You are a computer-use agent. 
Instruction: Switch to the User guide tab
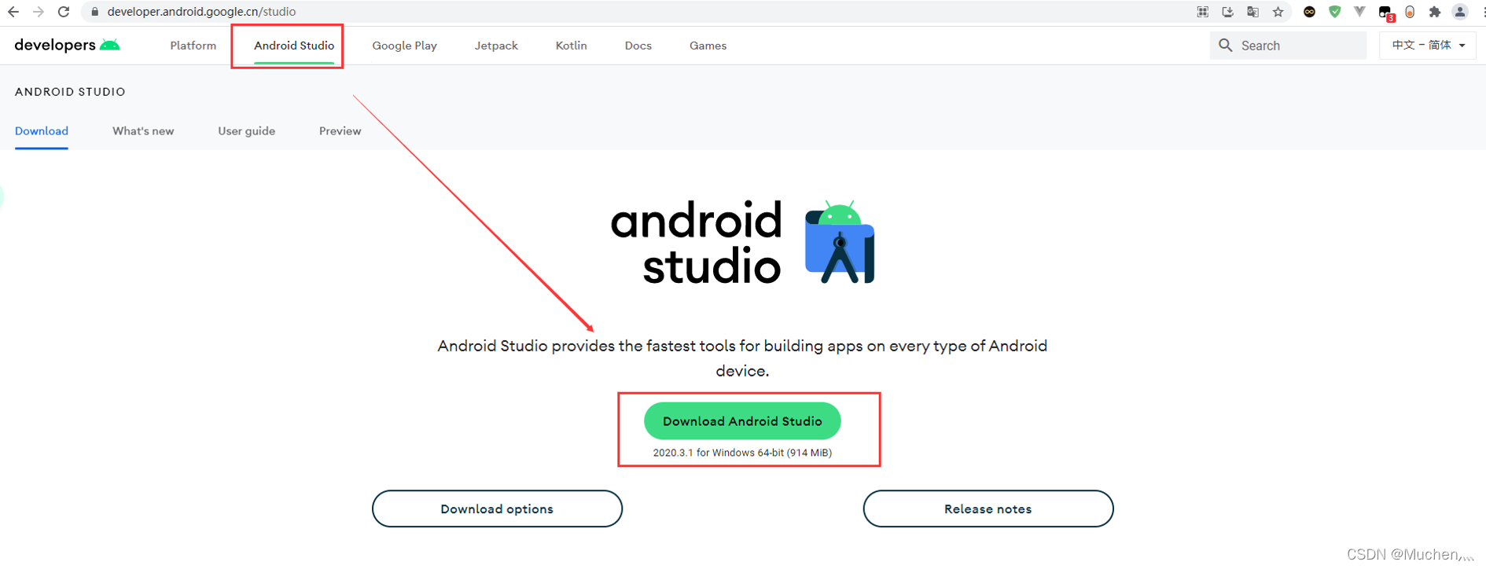pyautogui.click(x=246, y=131)
